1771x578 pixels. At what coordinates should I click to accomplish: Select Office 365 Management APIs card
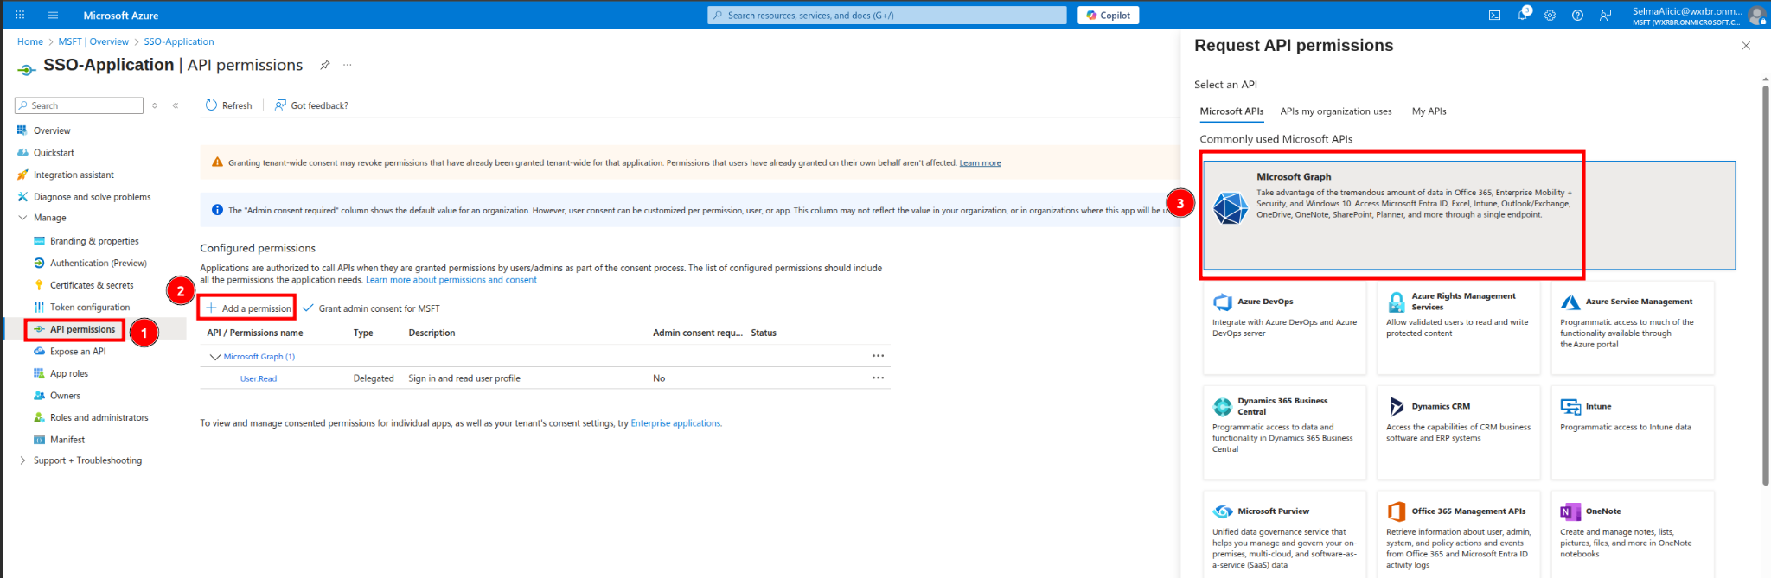[1458, 535]
